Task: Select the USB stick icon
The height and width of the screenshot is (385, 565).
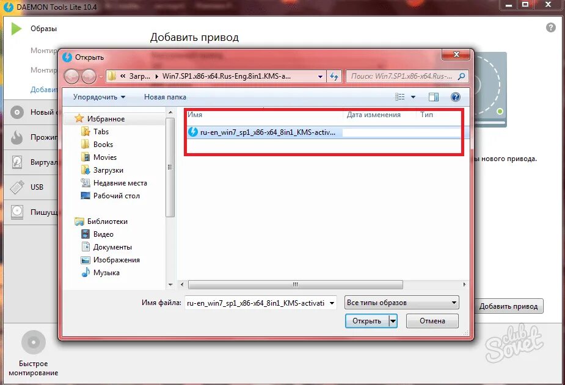Action: [x=17, y=187]
